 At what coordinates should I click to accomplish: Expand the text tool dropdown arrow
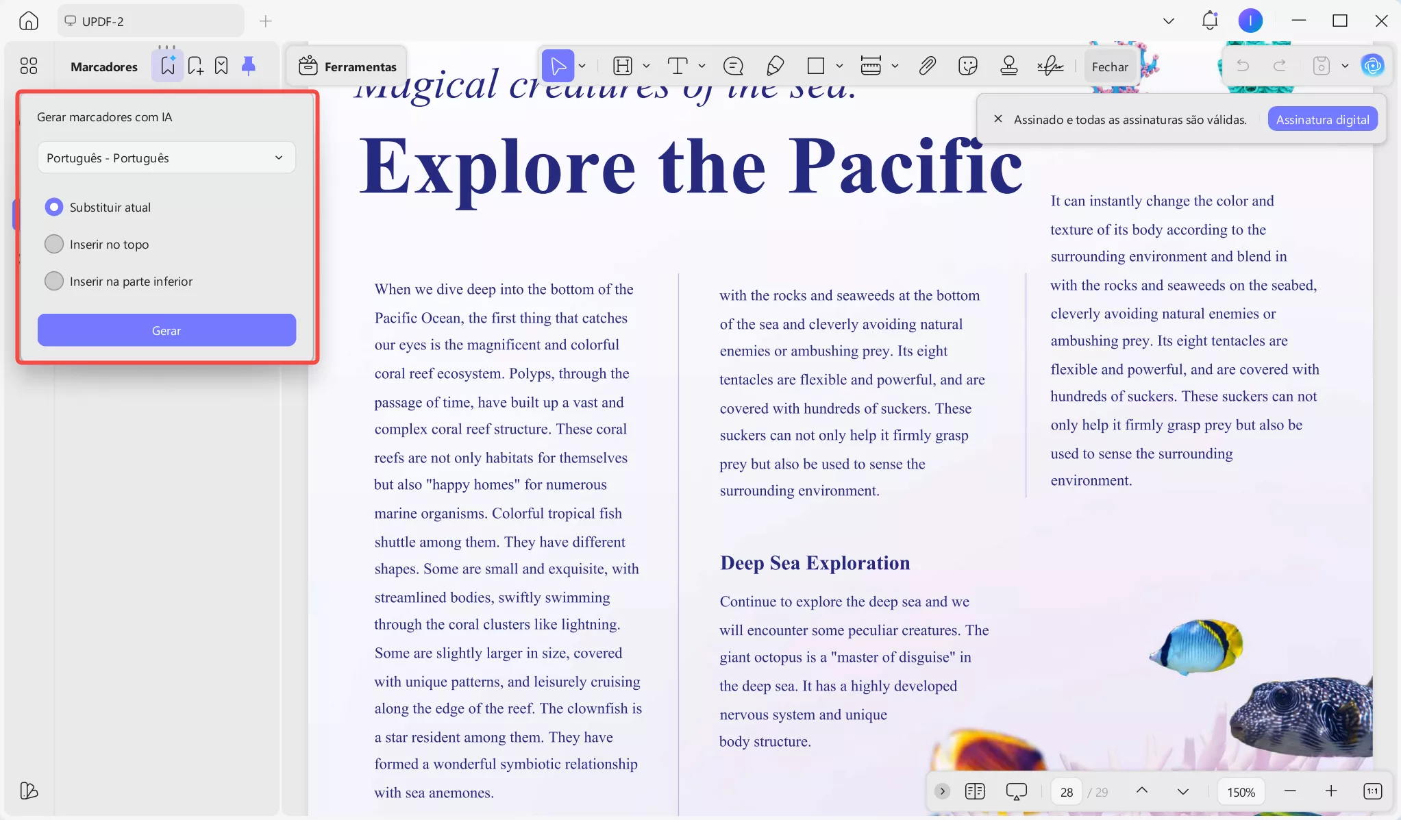click(702, 66)
